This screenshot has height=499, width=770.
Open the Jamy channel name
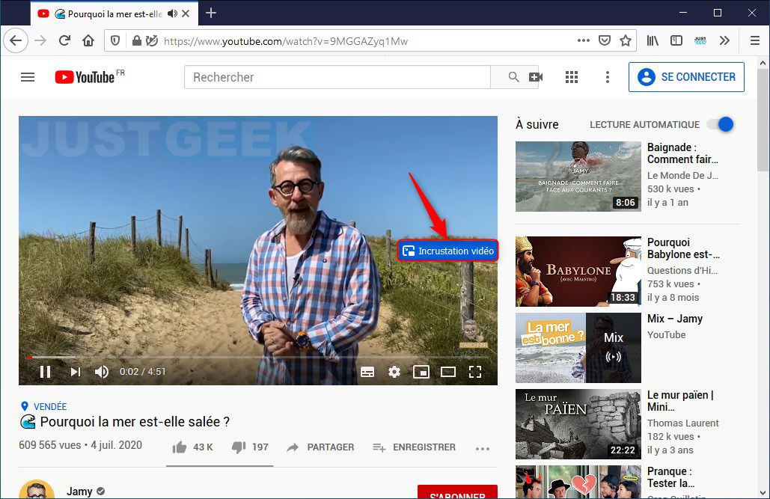click(79, 491)
